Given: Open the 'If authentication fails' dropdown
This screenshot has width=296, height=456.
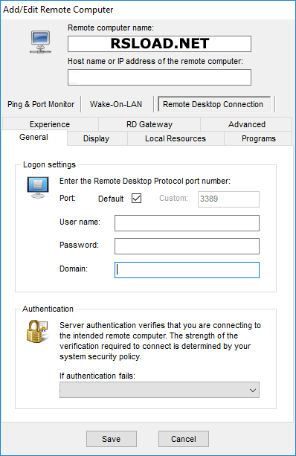Looking at the screenshot, I should [159, 390].
